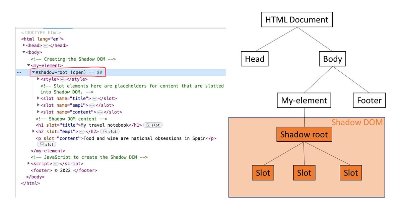This screenshot has height=210, width=402.
Task: Expand the style element
Action: tap(38, 79)
